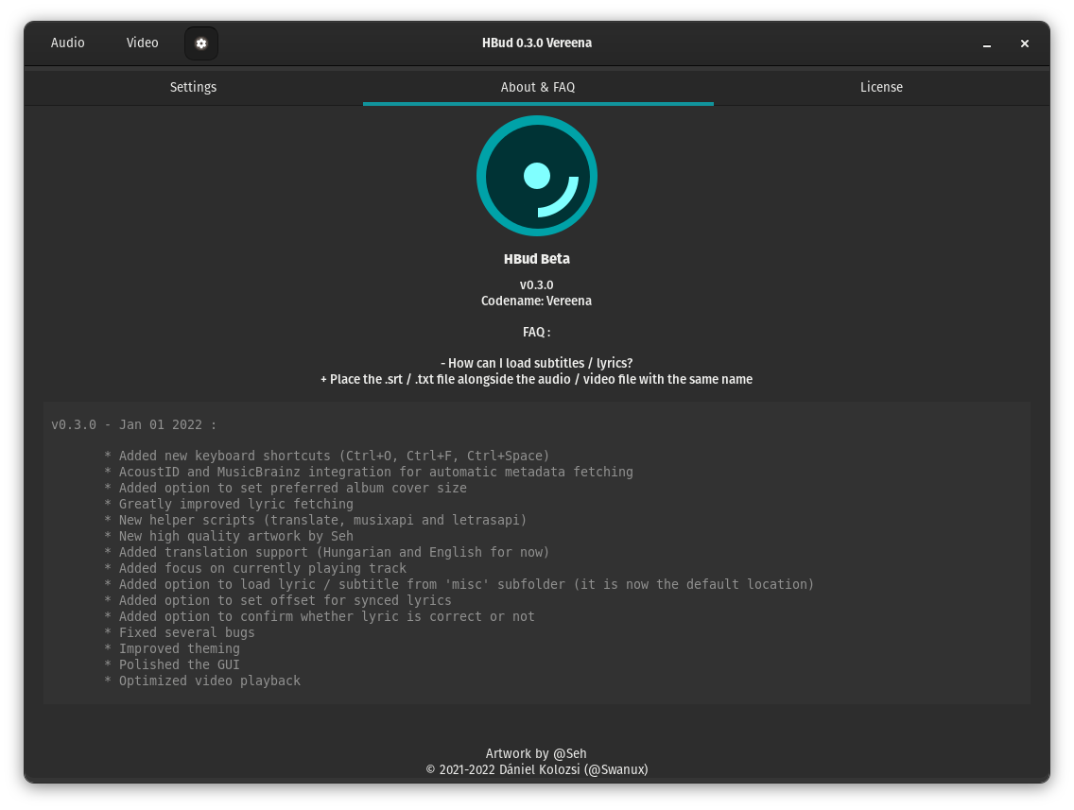Click the .srt / .txt answer line
1074x810 pixels.
536,379
